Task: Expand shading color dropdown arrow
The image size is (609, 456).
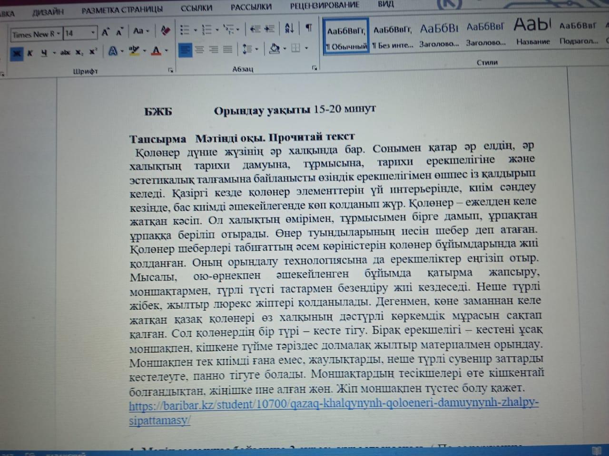Action: click(284, 48)
